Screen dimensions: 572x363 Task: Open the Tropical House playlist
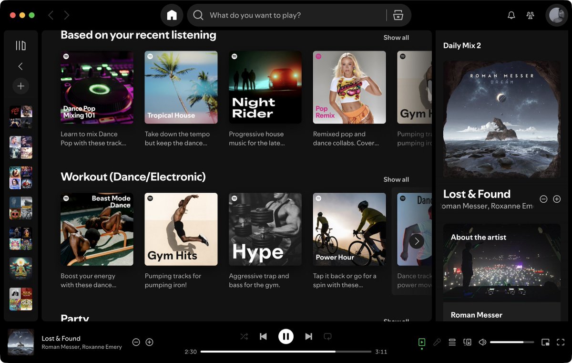pyautogui.click(x=181, y=87)
